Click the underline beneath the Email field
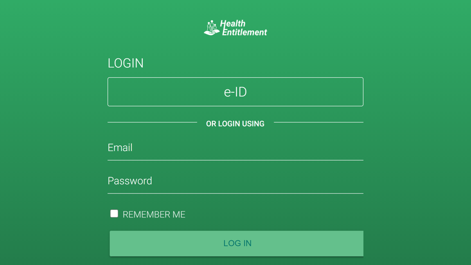The image size is (471, 265). tap(235, 160)
